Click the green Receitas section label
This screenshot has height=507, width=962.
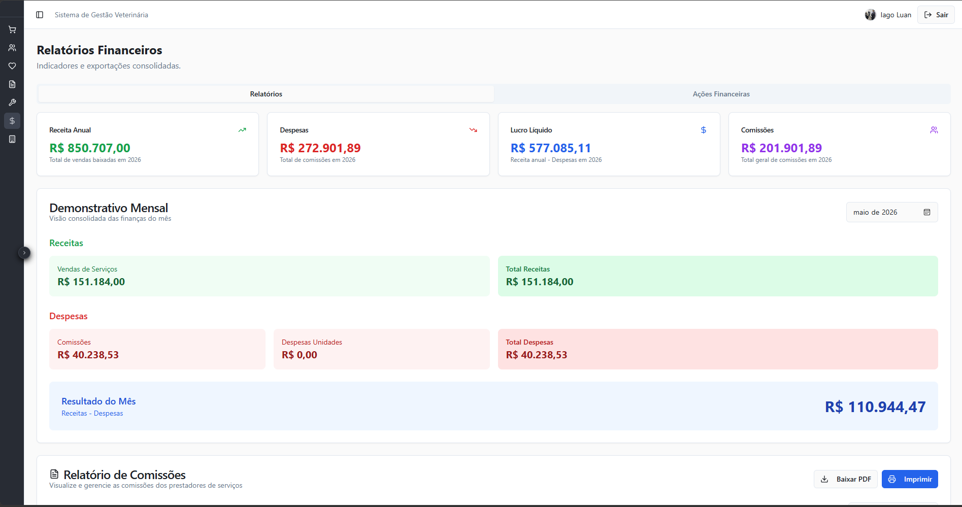pos(66,243)
